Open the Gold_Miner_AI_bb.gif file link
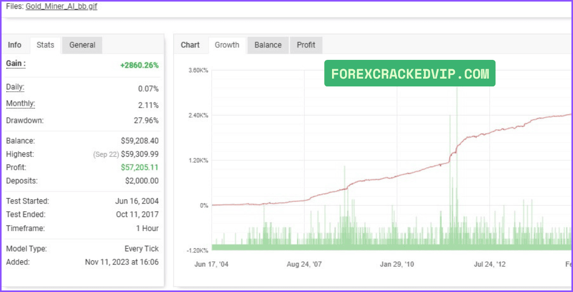 click(x=61, y=7)
